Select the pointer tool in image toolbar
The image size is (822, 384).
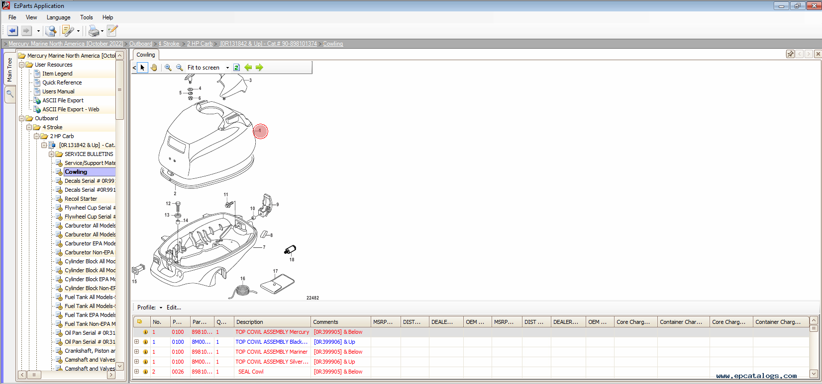coord(142,68)
